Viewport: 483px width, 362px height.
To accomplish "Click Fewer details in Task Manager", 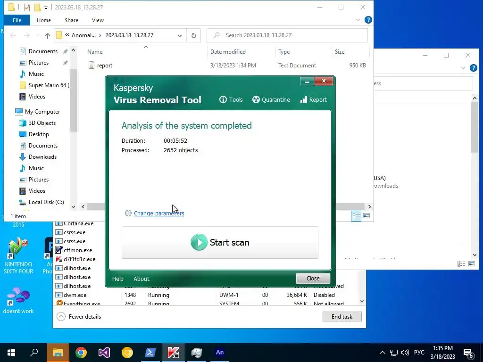I will coord(79,317).
